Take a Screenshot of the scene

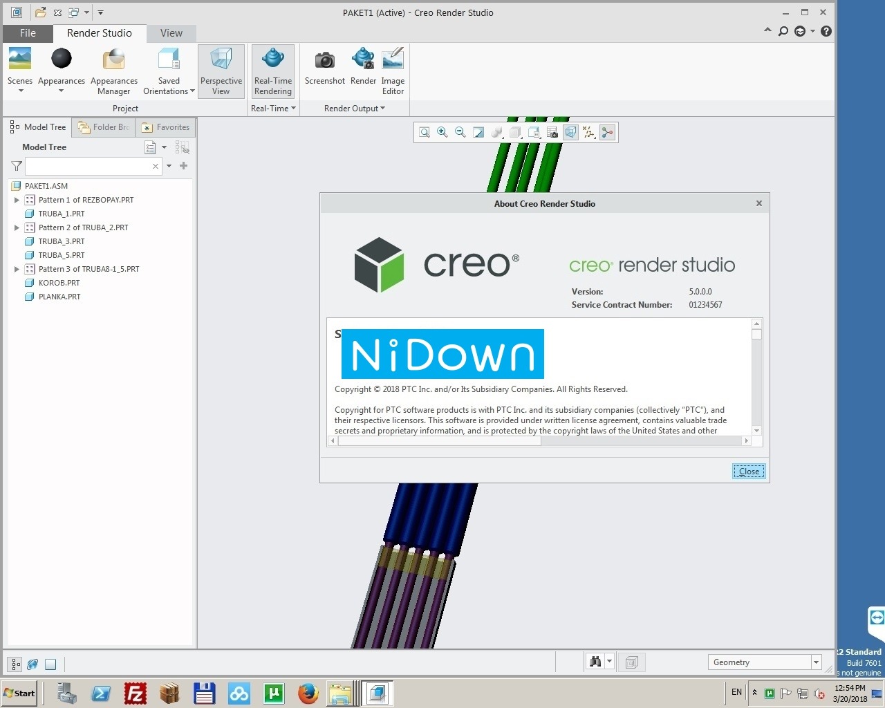(x=325, y=66)
